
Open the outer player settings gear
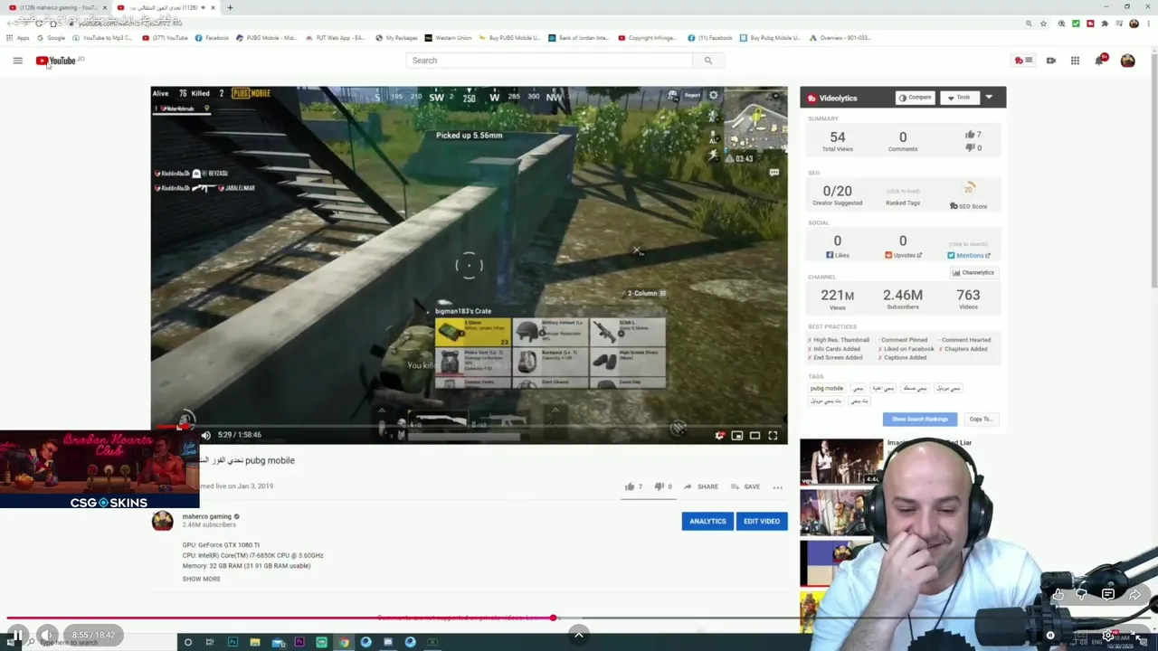point(1107,636)
